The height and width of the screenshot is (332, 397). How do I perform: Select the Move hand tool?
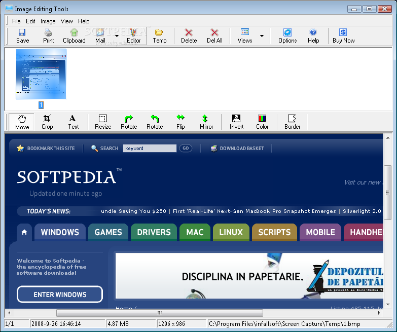(22, 122)
